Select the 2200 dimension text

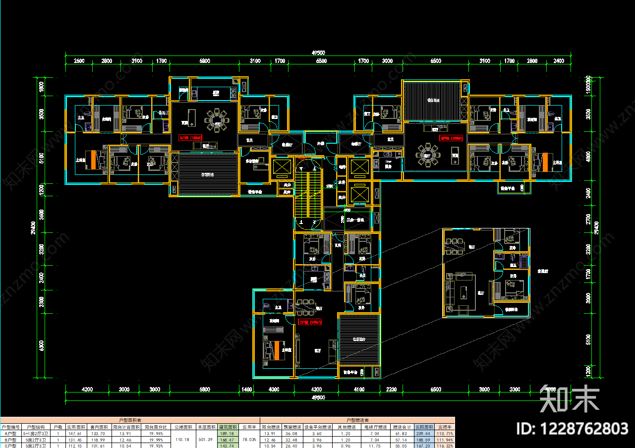(x=391, y=390)
